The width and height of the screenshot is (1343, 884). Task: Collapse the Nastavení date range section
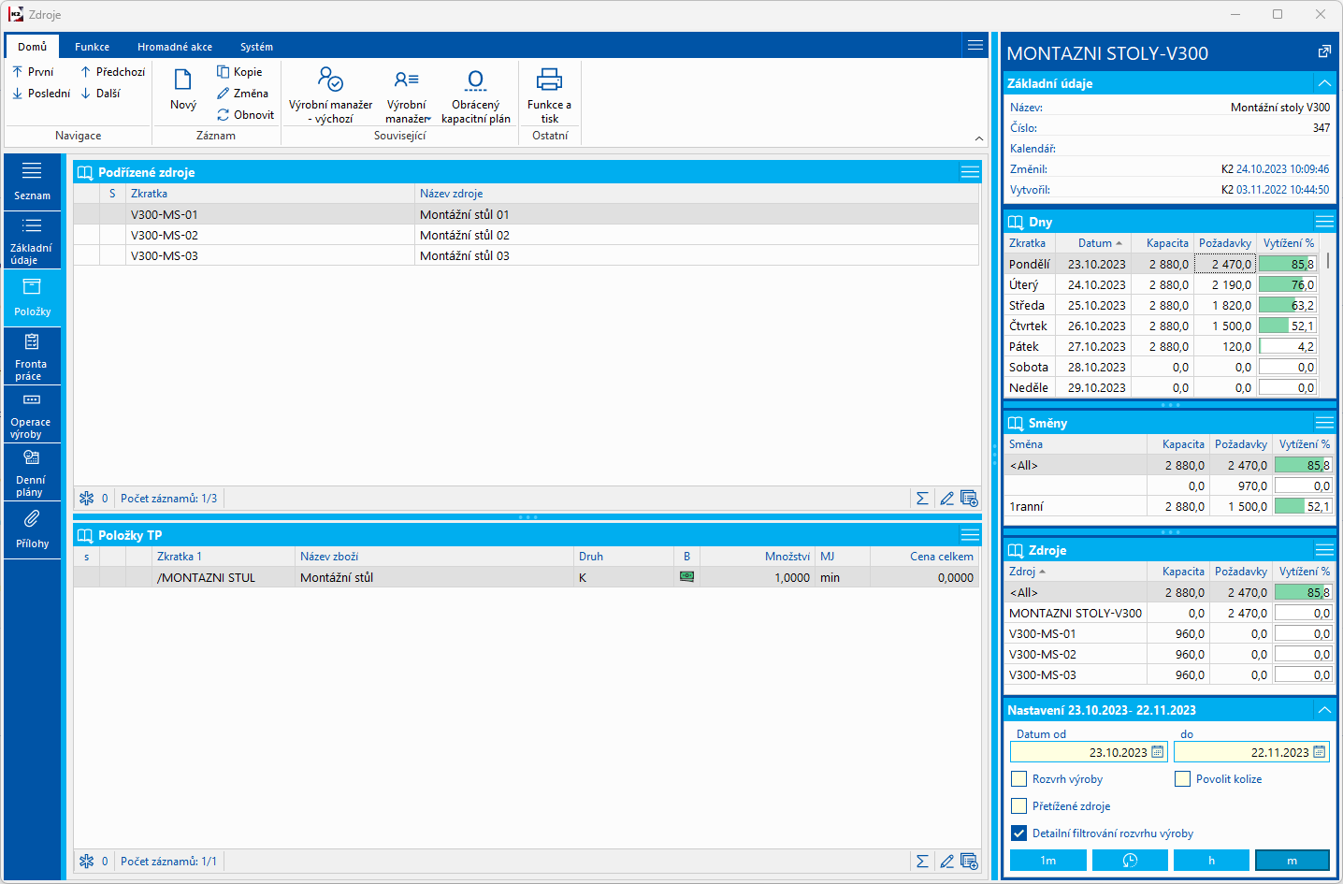[1324, 710]
